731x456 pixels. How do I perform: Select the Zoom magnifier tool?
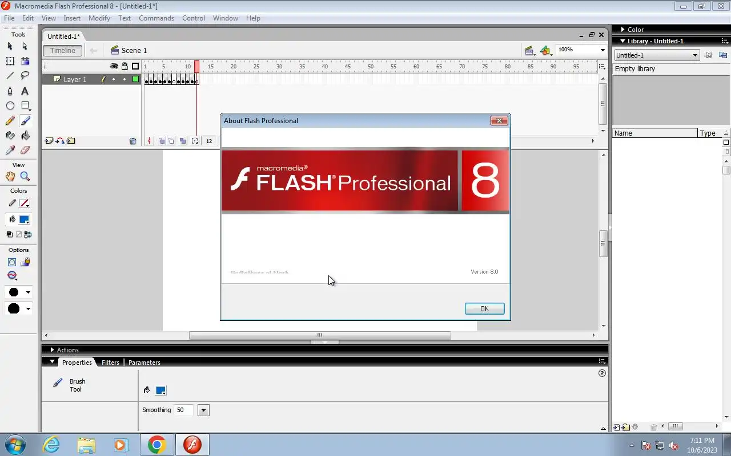[x=25, y=177]
